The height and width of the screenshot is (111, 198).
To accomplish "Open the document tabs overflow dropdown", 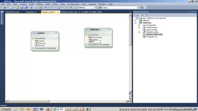I will (130, 12).
